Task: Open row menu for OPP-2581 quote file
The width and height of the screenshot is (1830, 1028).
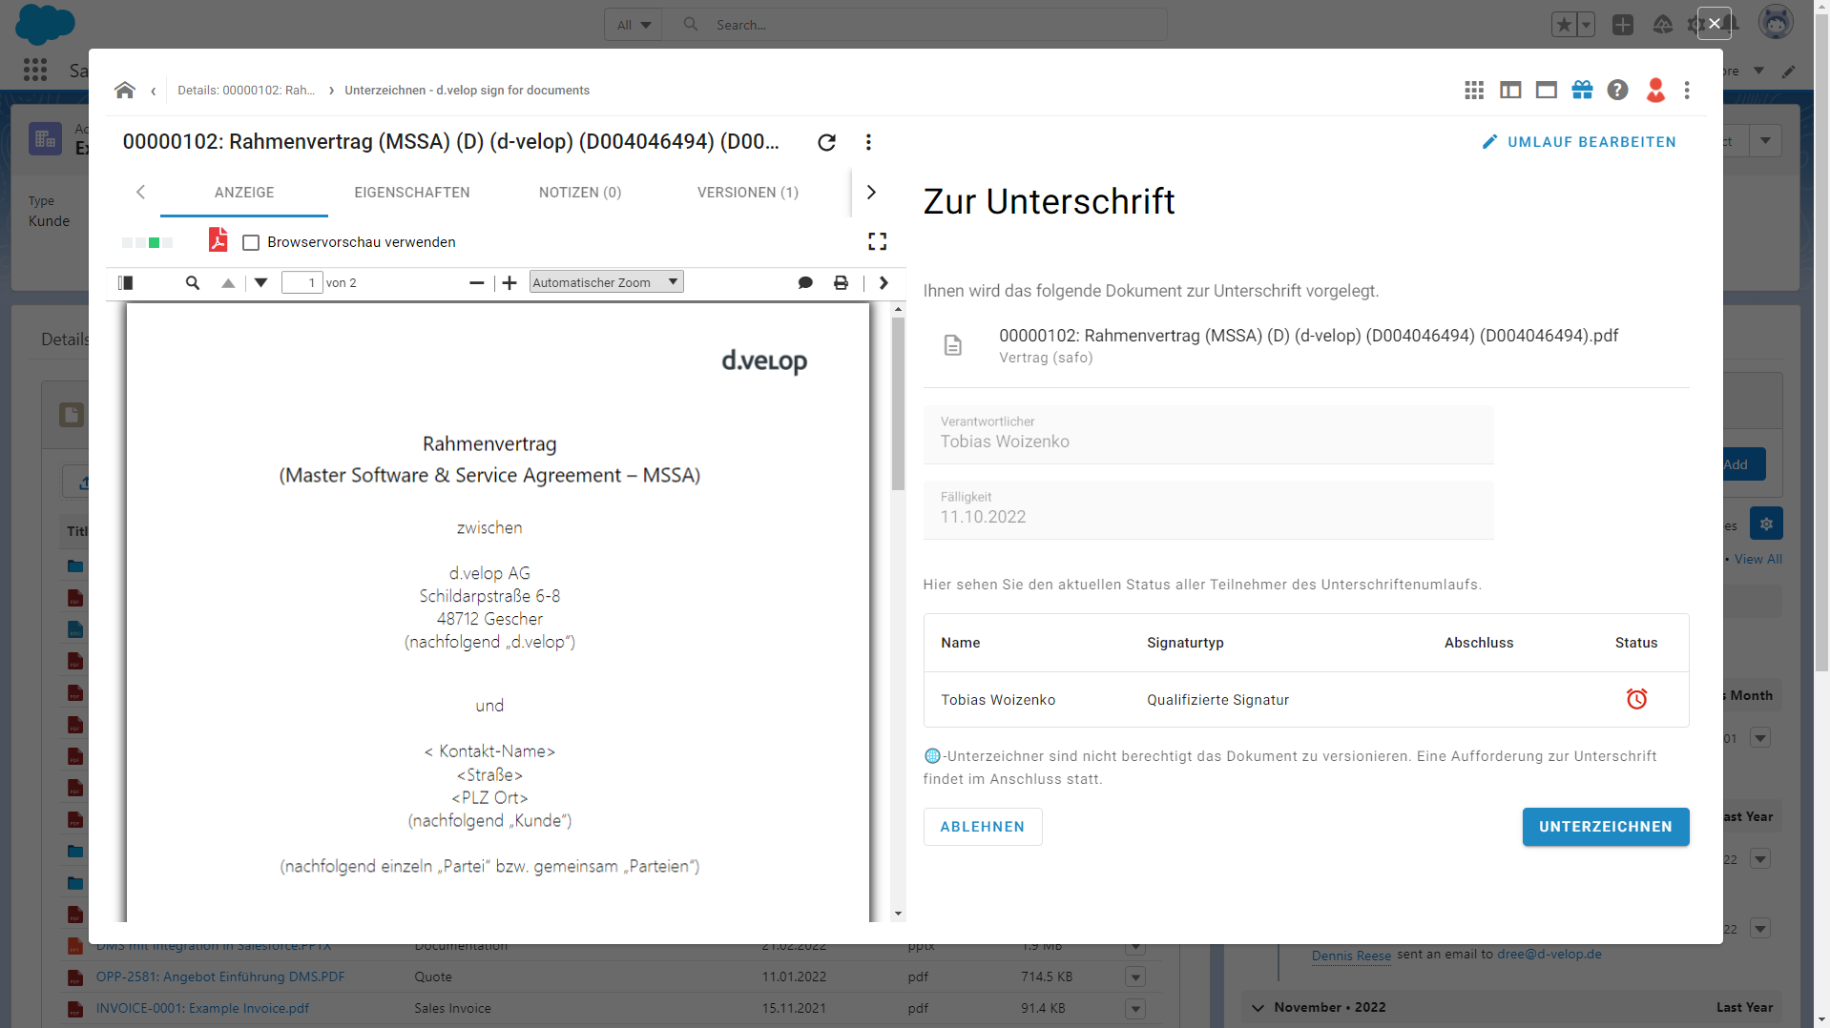Action: [1134, 977]
